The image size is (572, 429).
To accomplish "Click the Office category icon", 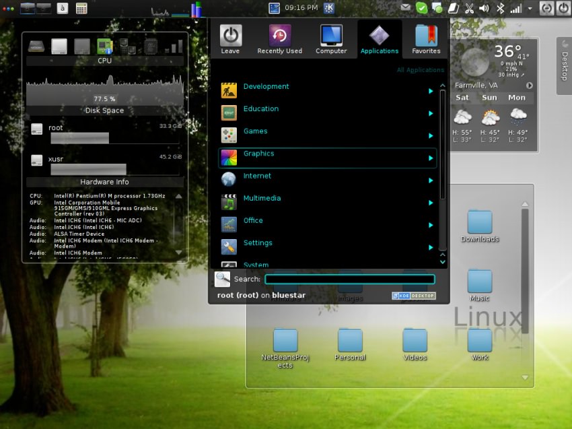I will [x=229, y=224].
